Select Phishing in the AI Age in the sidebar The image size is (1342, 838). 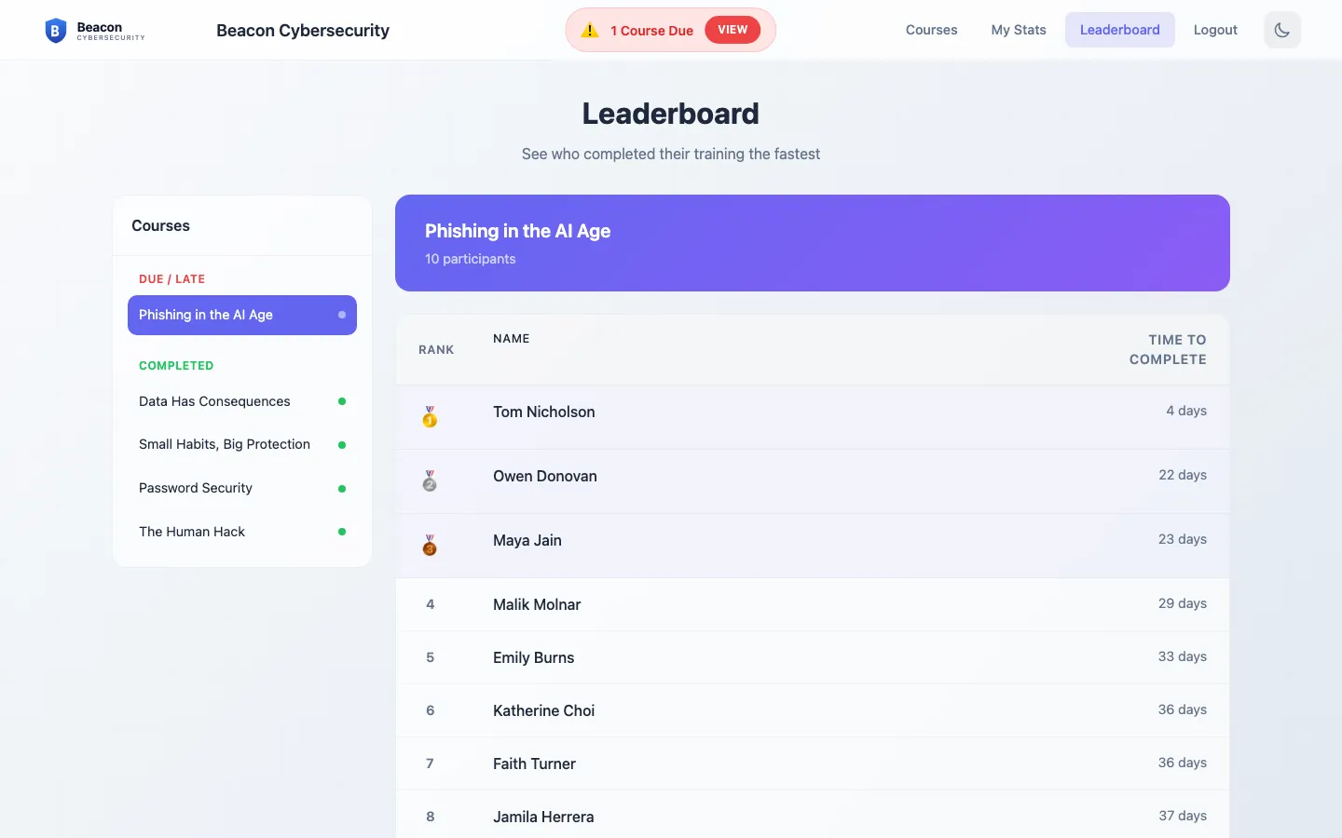[x=242, y=315]
